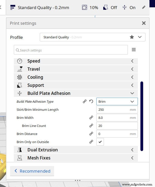Image resolution: width=155 pixels, height=187 pixels.
Task: Click link icon beside Build Plate Adhesion Type
Action: coord(85,101)
